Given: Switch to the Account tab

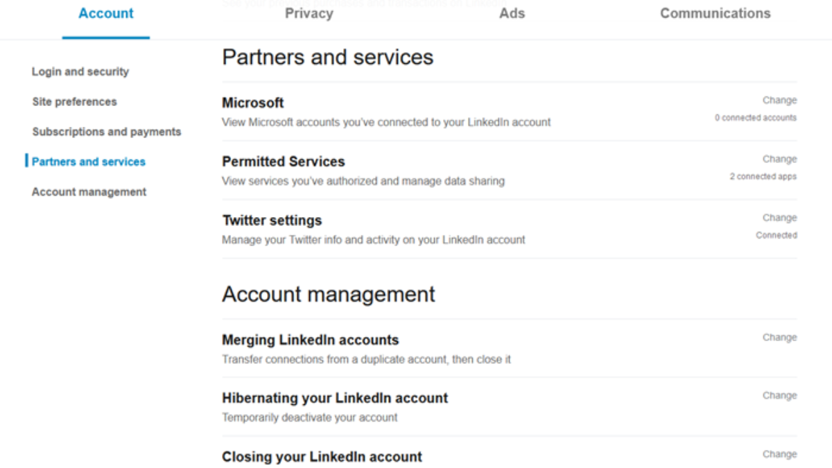Looking at the screenshot, I should pos(106,13).
